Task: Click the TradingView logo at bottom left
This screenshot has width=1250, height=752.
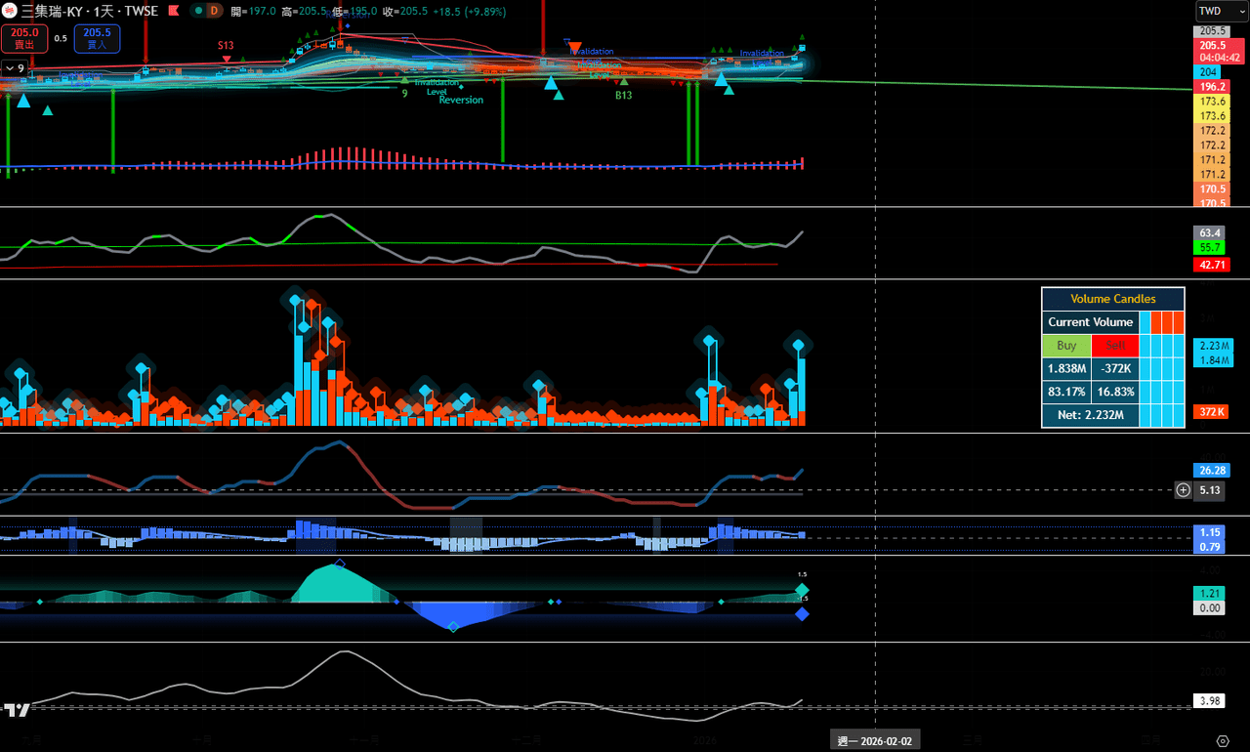Action: (17, 710)
